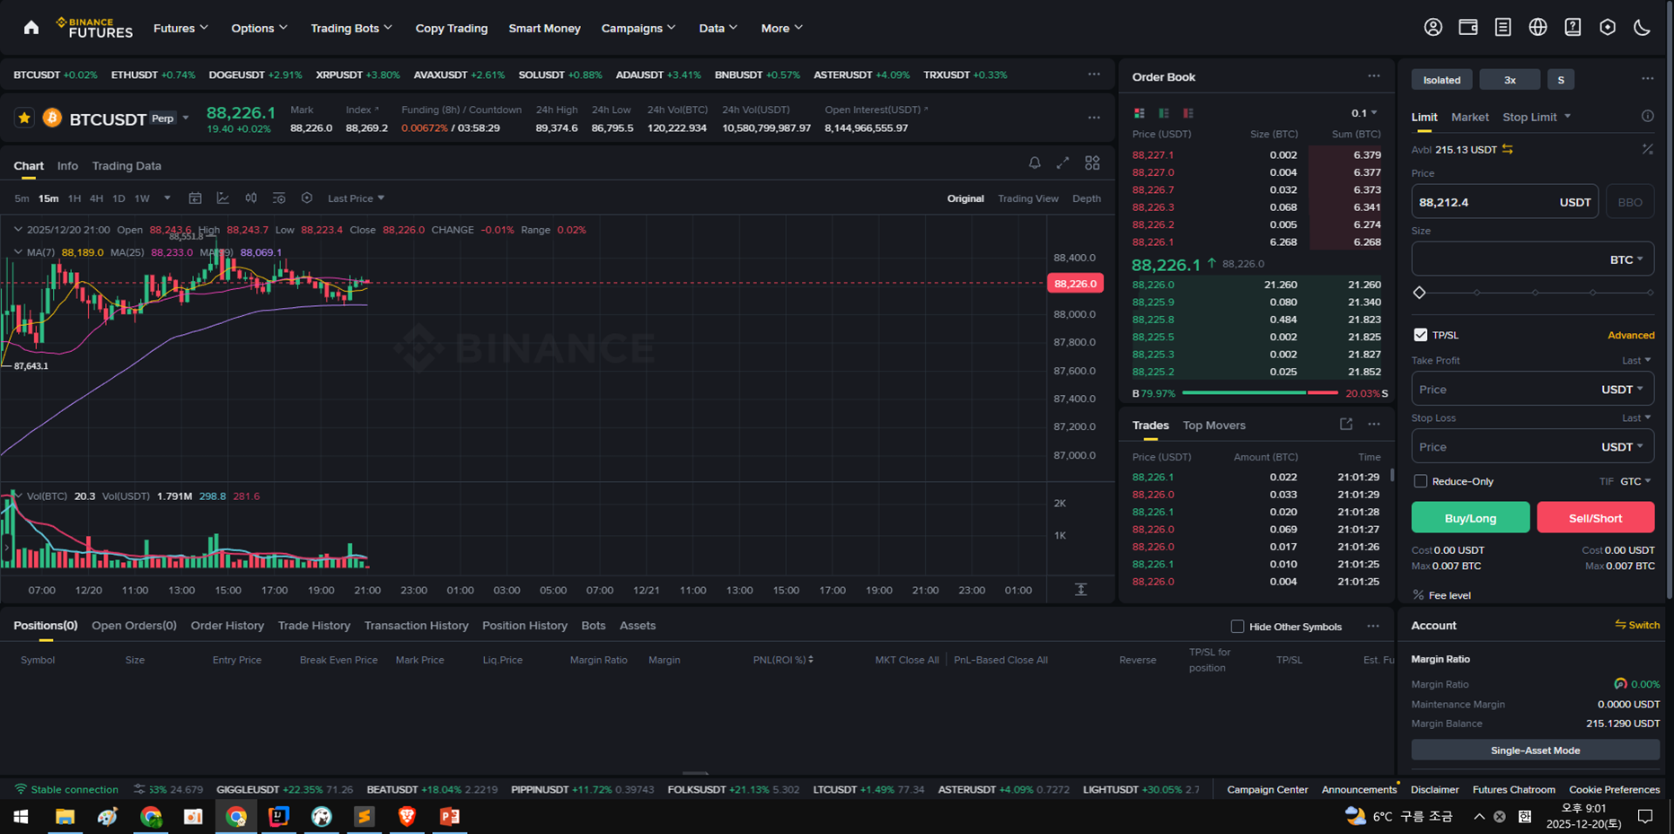Select the 5m chart interval
This screenshot has width=1674, height=834.
(22, 198)
